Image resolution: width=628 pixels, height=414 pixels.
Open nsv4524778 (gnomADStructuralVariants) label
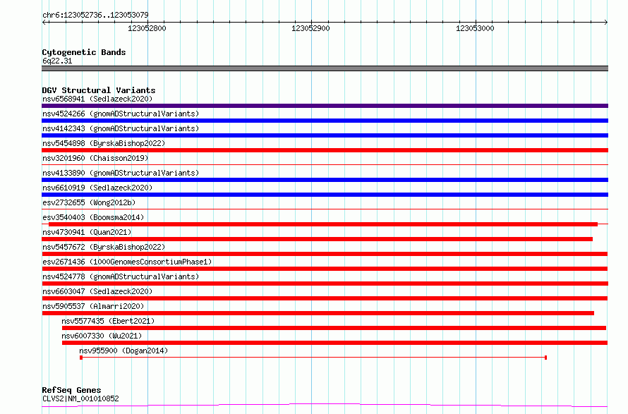121,276
